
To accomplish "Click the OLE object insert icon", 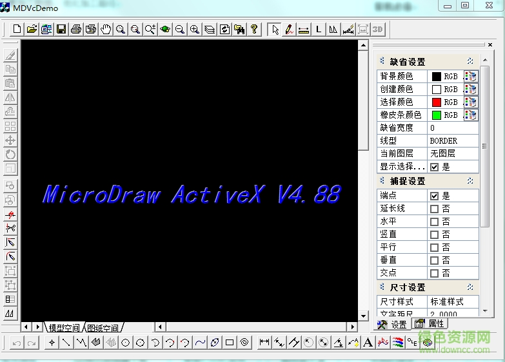I will pos(412,343).
